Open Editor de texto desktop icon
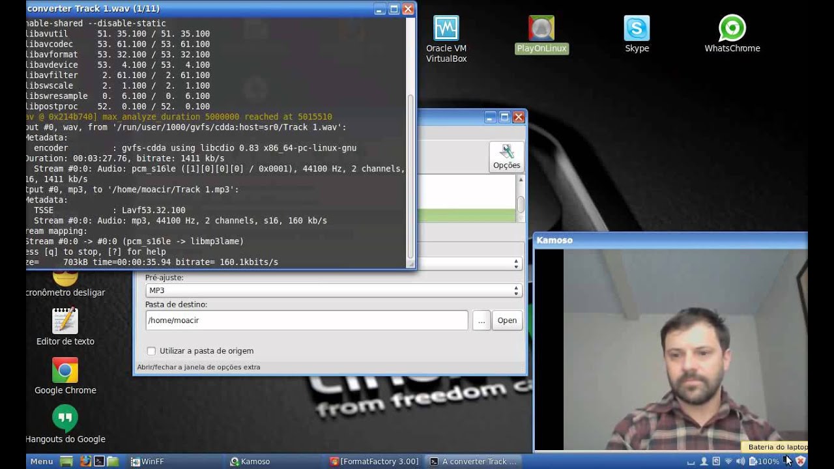834x469 pixels. 65,326
